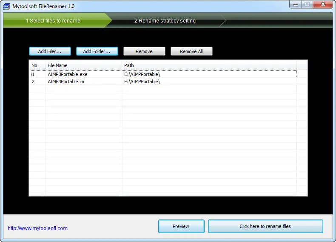Sort by the File Name column header
Viewport: 336px width, 242px height.
click(83, 65)
